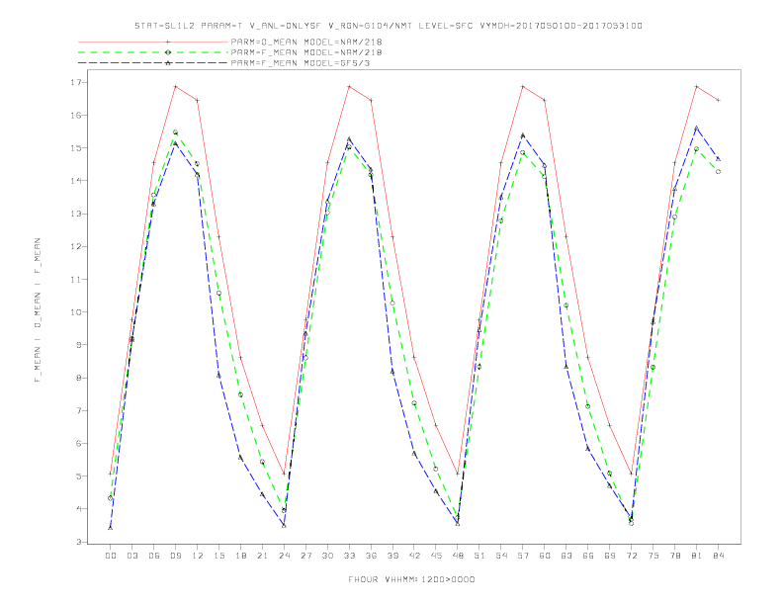The width and height of the screenshot is (783, 605).
Task: Click y-axis tick label 6
Action: coord(78,443)
